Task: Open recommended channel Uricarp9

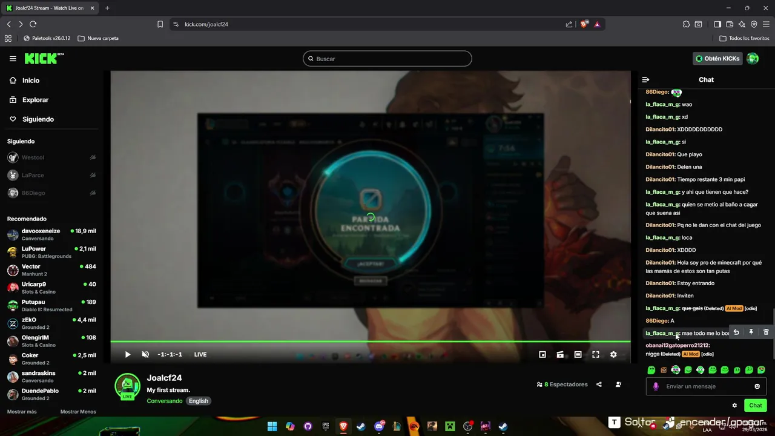Action: (x=51, y=288)
